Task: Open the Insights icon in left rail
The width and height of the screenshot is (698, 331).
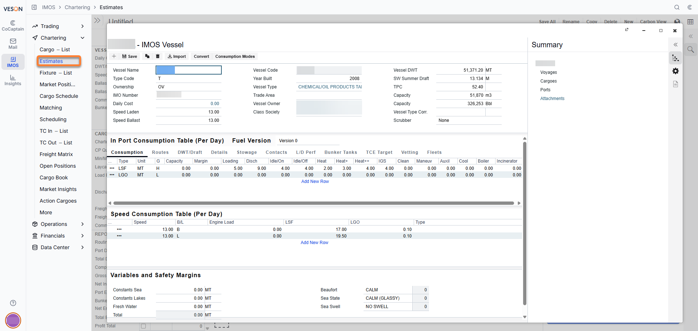Action: click(13, 80)
